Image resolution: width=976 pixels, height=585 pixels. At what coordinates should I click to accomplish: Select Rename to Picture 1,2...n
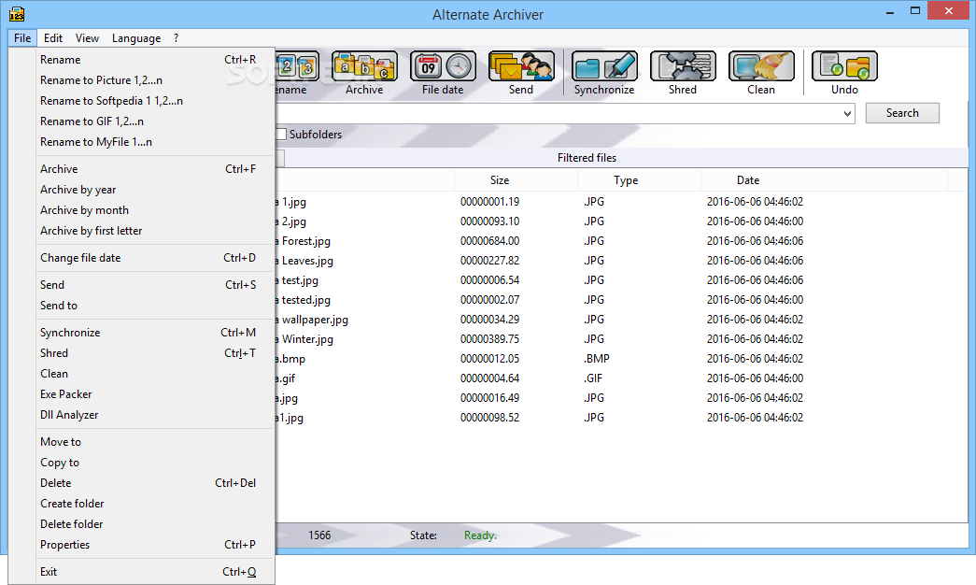coord(155,80)
